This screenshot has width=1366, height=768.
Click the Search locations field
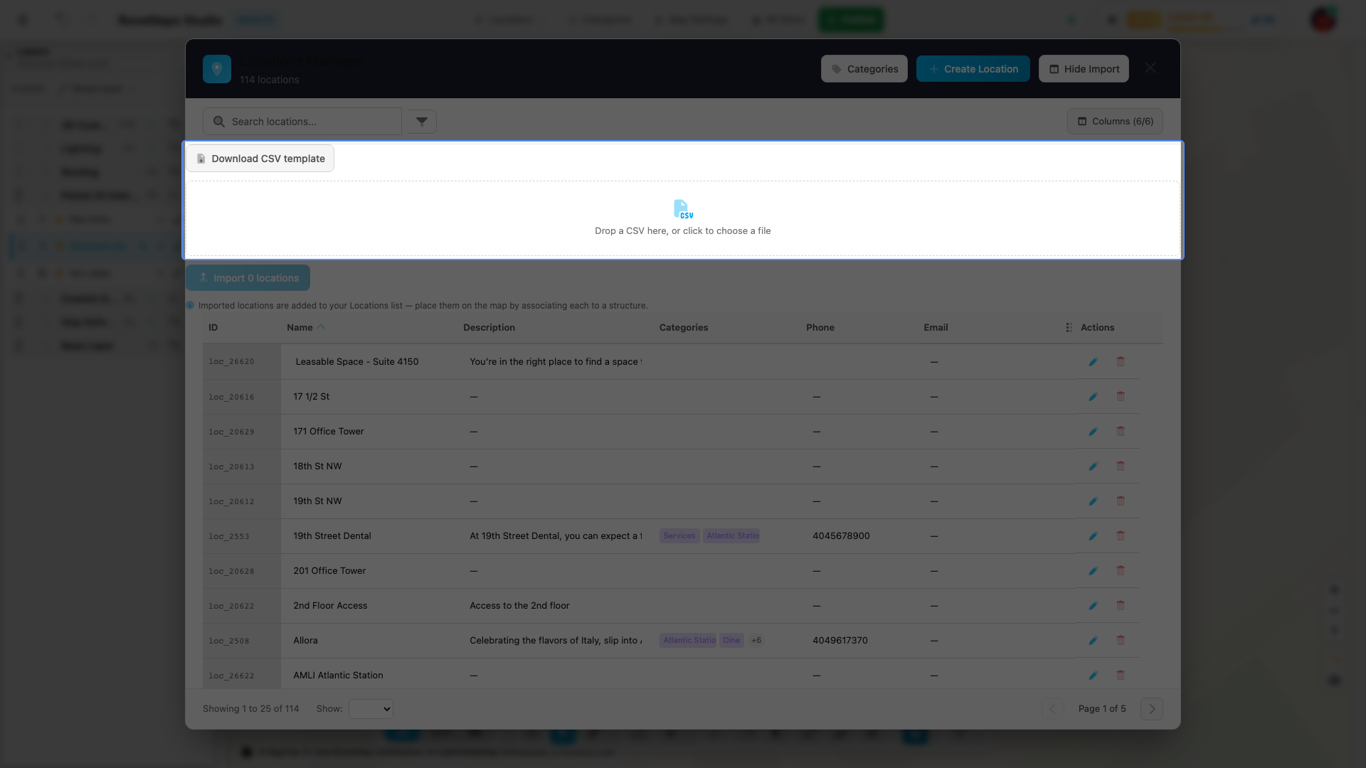pos(302,122)
